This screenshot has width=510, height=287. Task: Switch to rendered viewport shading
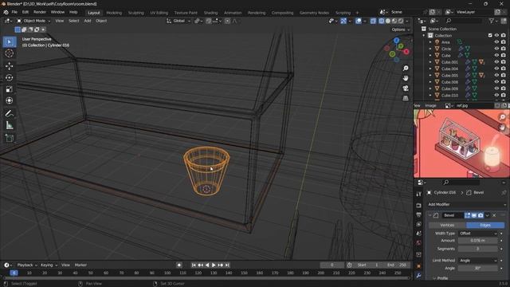coord(401,21)
